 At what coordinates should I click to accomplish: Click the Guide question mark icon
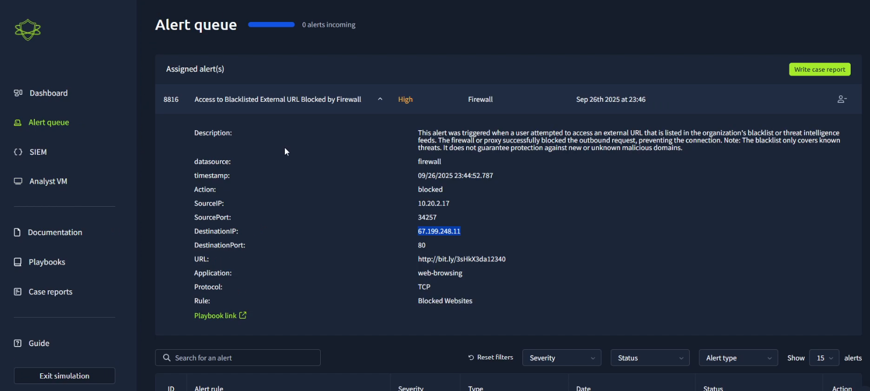click(18, 343)
